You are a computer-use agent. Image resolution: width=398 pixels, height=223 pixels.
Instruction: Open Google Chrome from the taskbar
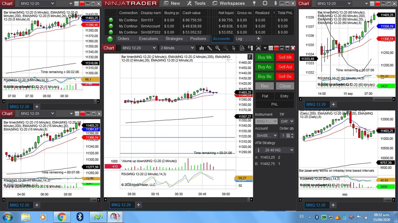(62, 216)
